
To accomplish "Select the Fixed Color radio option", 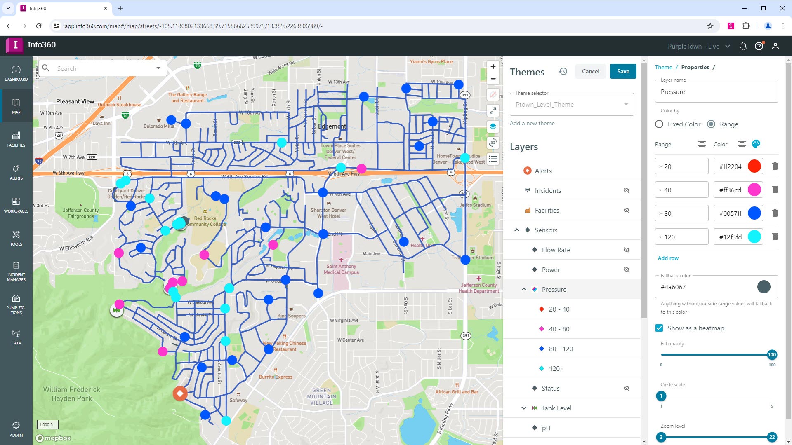I will pos(659,124).
